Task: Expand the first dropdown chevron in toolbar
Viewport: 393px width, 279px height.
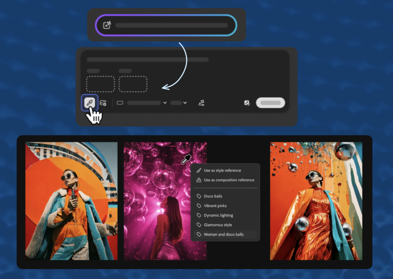Action: [x=165, y=103]
